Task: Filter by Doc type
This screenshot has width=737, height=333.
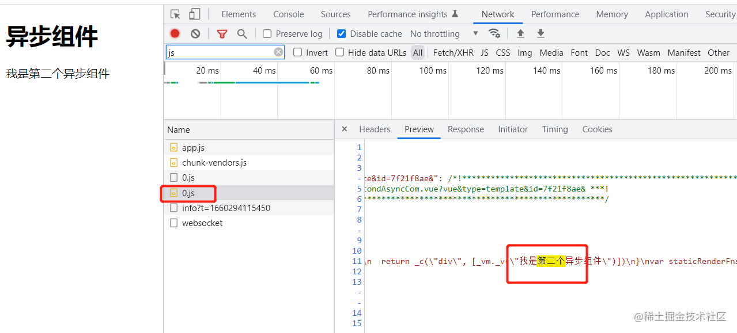Action: click(603, 52)
